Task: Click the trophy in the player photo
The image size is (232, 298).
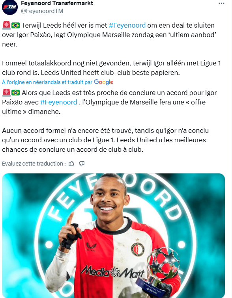Action: [161, 272]
